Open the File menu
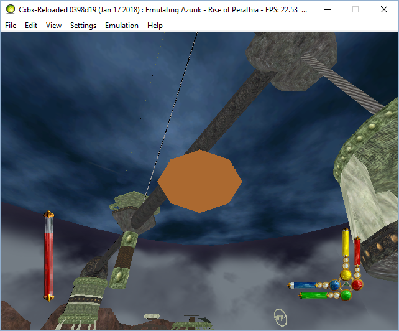The height and width of the screenshot is (331, 399). point(11,26)
